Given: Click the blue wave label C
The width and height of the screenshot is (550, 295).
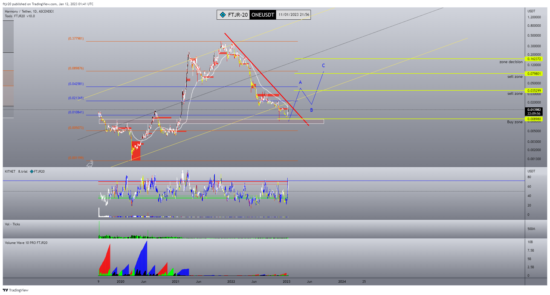Looking at the screenshot, I should (323, 66).
